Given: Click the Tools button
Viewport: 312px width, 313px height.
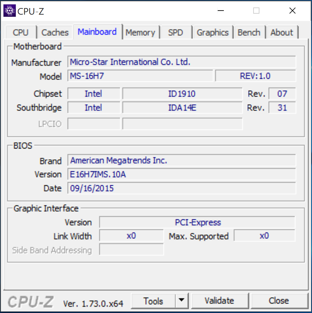Looking at the screenshot, I should (153, 301).
